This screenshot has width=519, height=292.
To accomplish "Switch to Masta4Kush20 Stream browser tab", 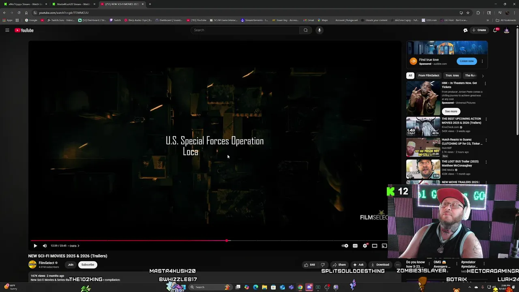I will [x=73, y=4].
